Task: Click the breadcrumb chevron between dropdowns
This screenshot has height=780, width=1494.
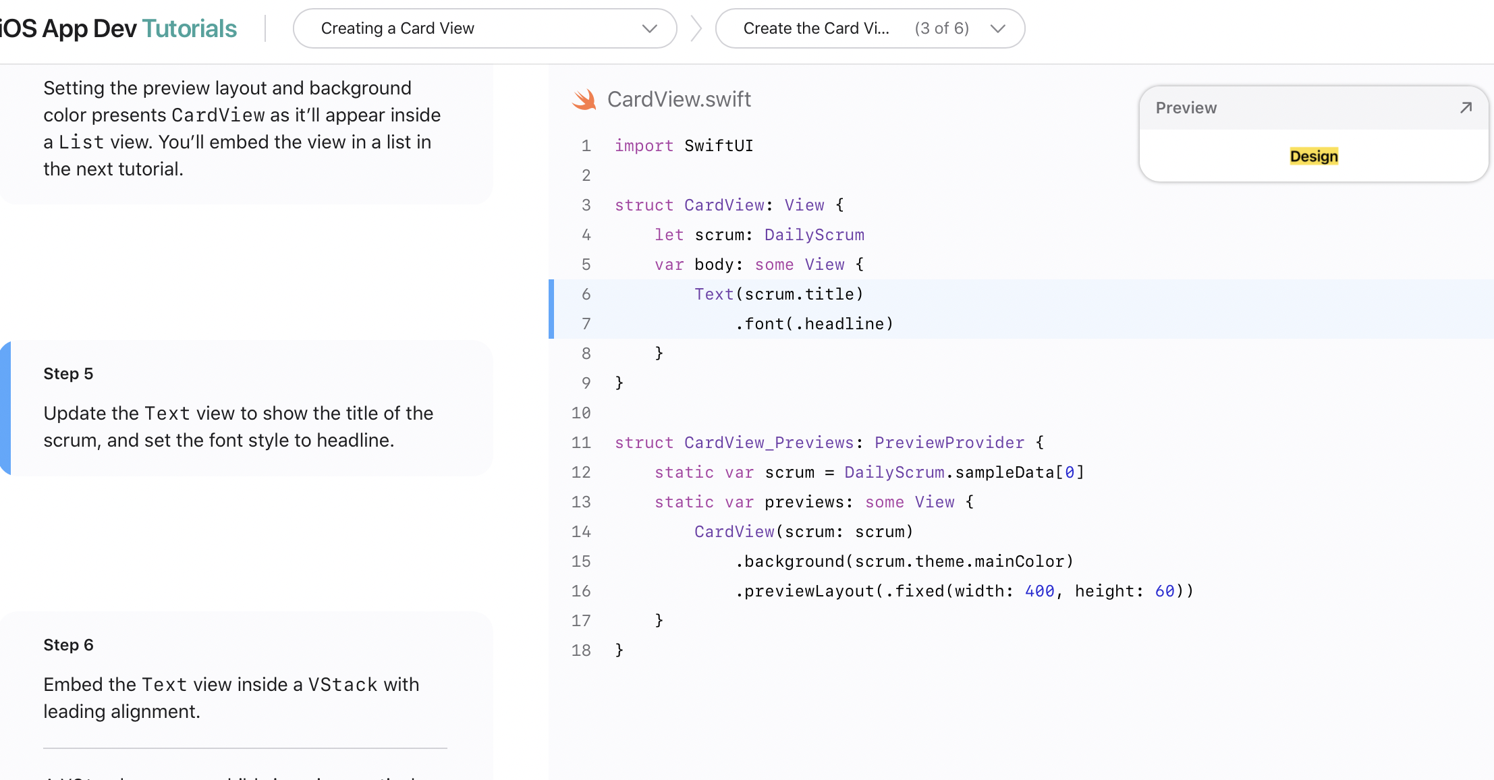Action: 696,28
